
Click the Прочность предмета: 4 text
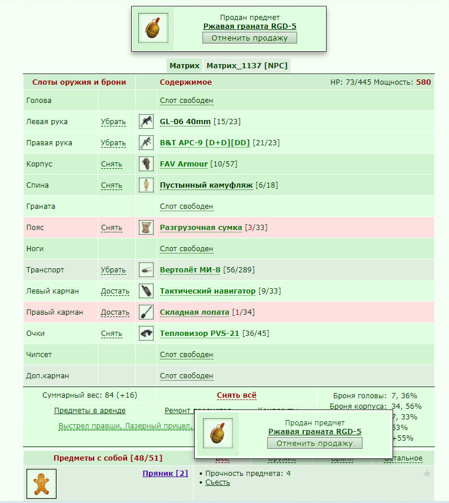click(248, 474)
